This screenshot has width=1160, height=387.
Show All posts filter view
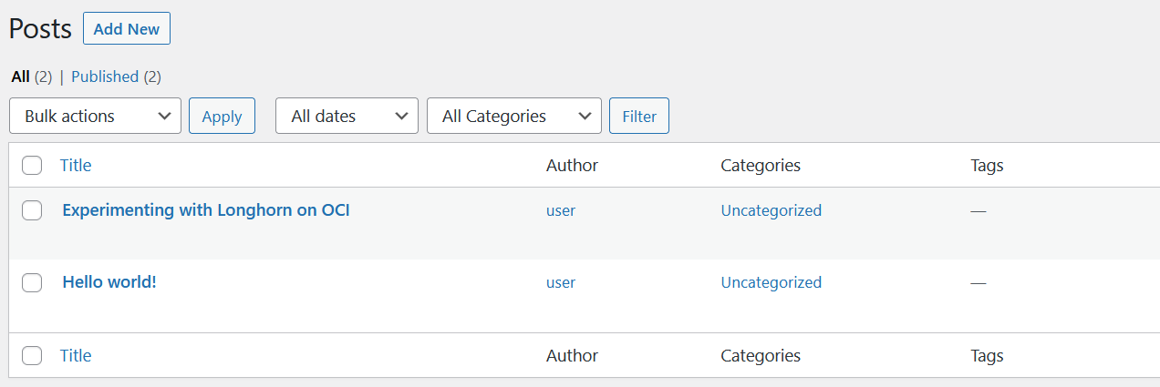pos(20,76)
